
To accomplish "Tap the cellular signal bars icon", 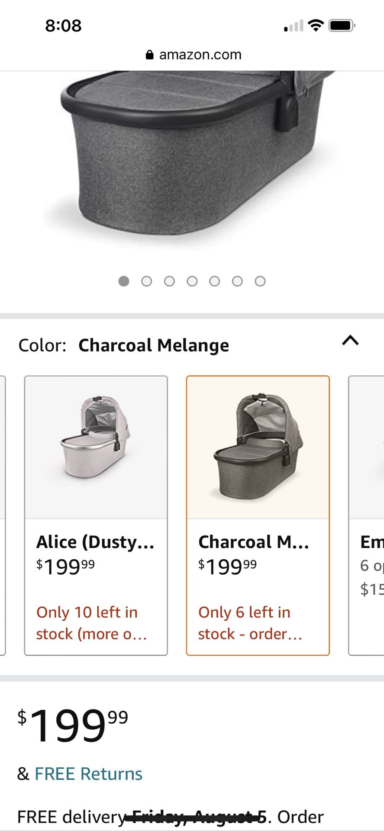I will coord(294,26).
